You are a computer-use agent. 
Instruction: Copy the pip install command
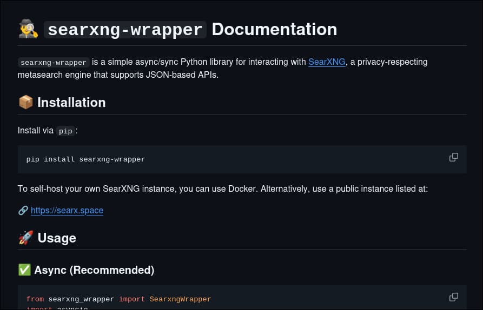(453, 157)
